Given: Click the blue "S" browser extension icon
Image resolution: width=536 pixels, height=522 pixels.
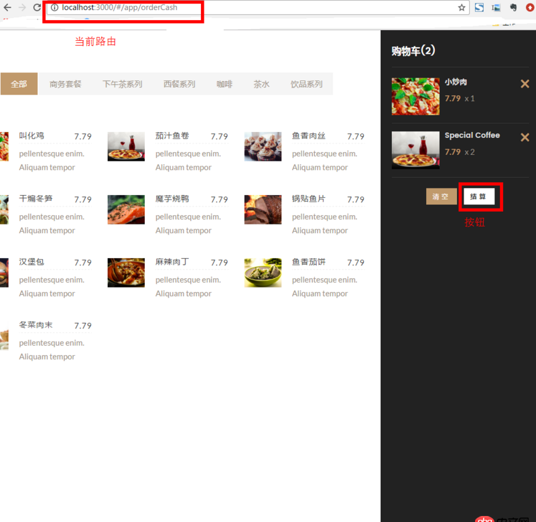Looking at the screenshot, I should 478,7.
